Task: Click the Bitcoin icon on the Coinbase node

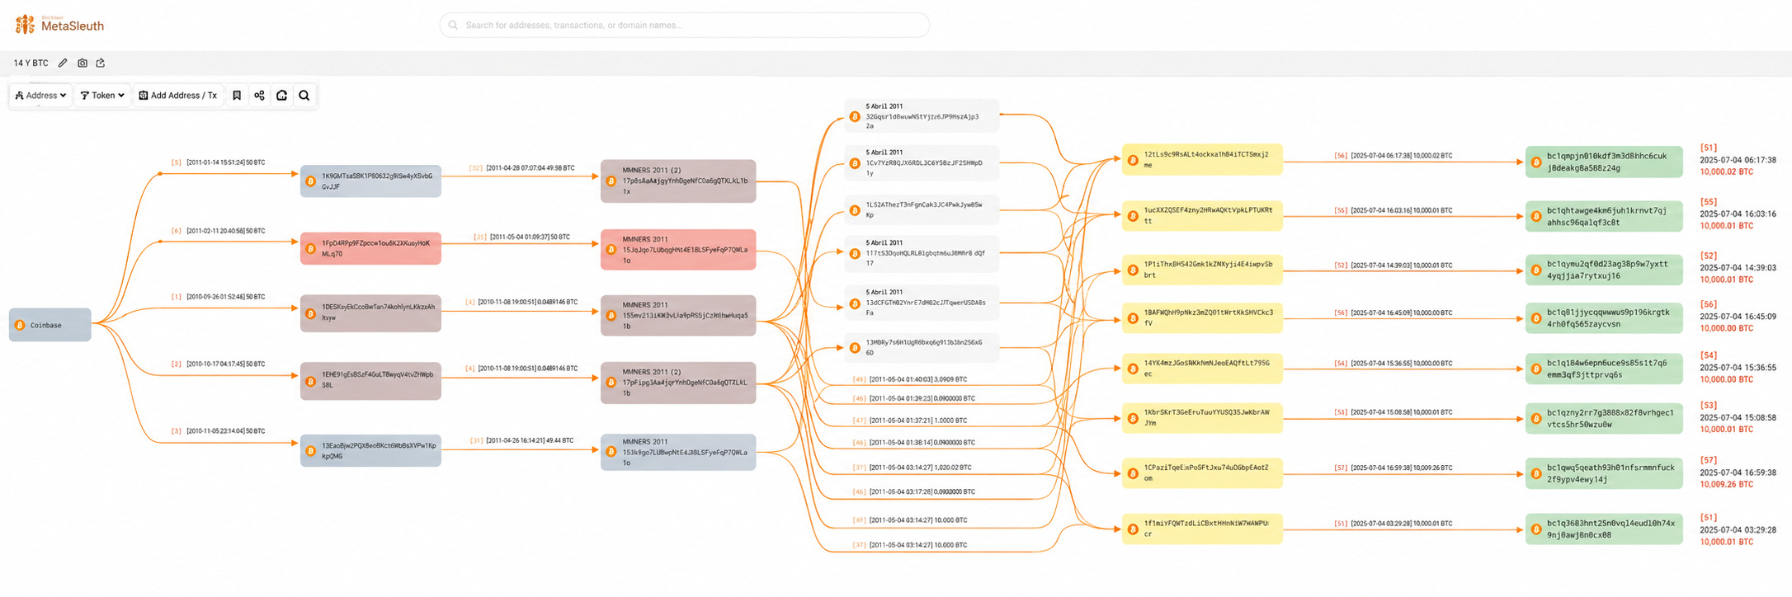Action: point(20,325)
